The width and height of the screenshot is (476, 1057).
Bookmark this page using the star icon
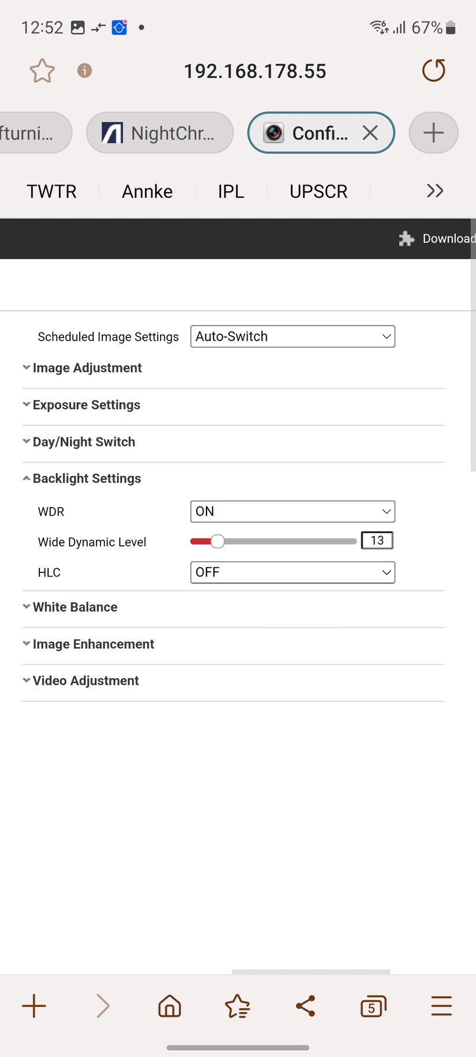coord(41,71)
